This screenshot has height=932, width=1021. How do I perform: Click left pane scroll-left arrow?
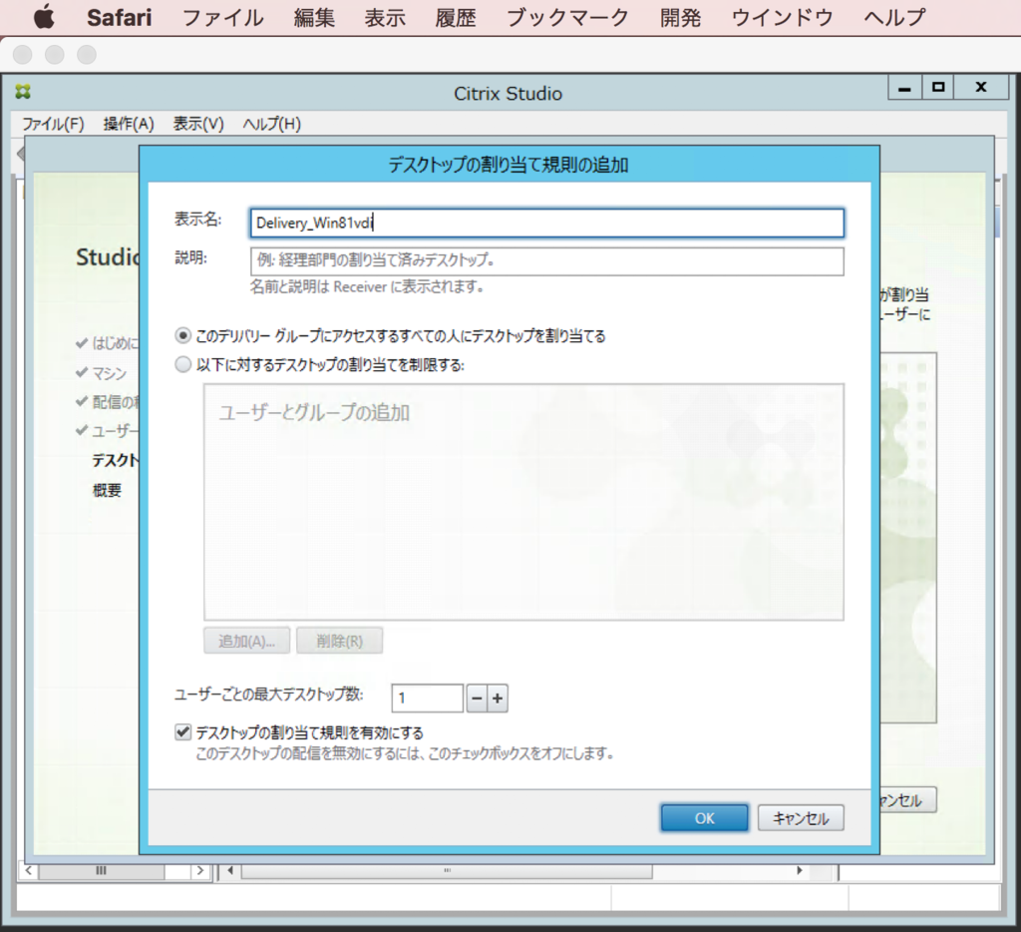point(28,871)
